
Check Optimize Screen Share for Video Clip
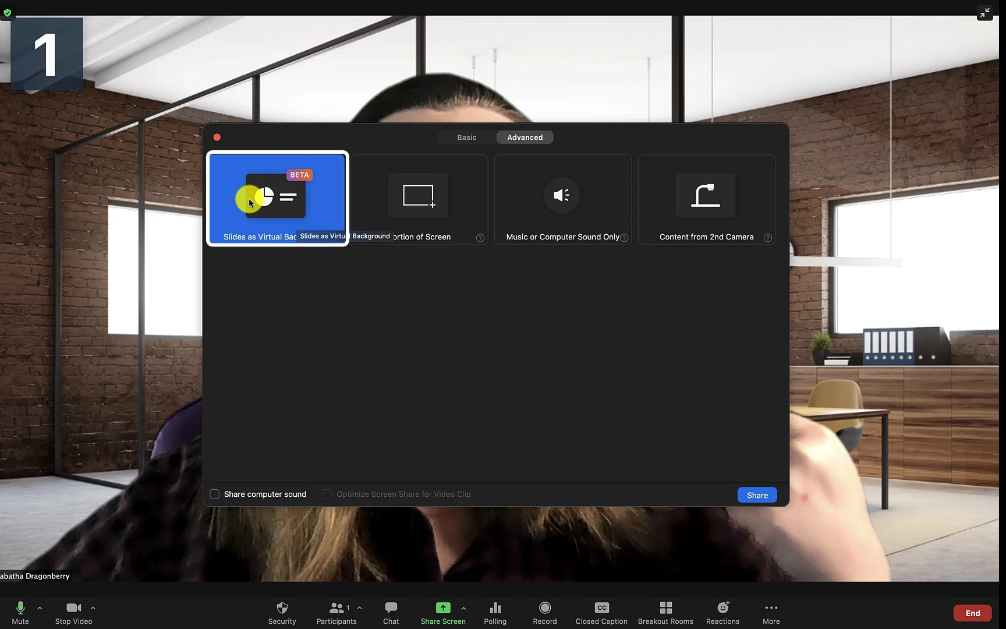coord(327,494)
